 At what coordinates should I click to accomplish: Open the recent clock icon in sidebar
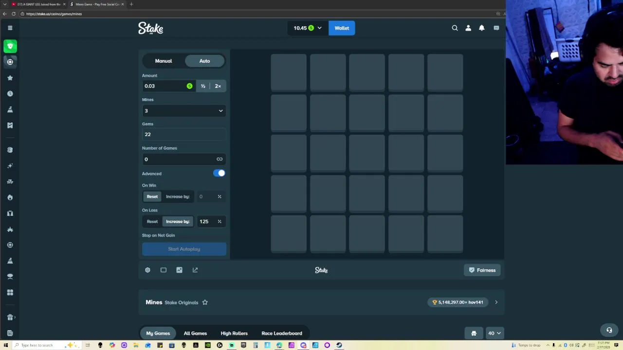[10, 93]
